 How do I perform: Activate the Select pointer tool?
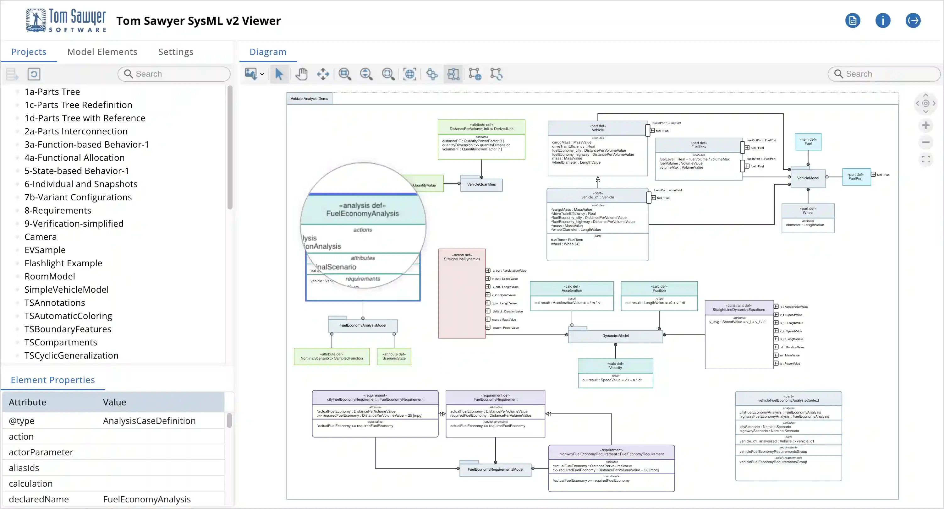(x=279, y=74)
